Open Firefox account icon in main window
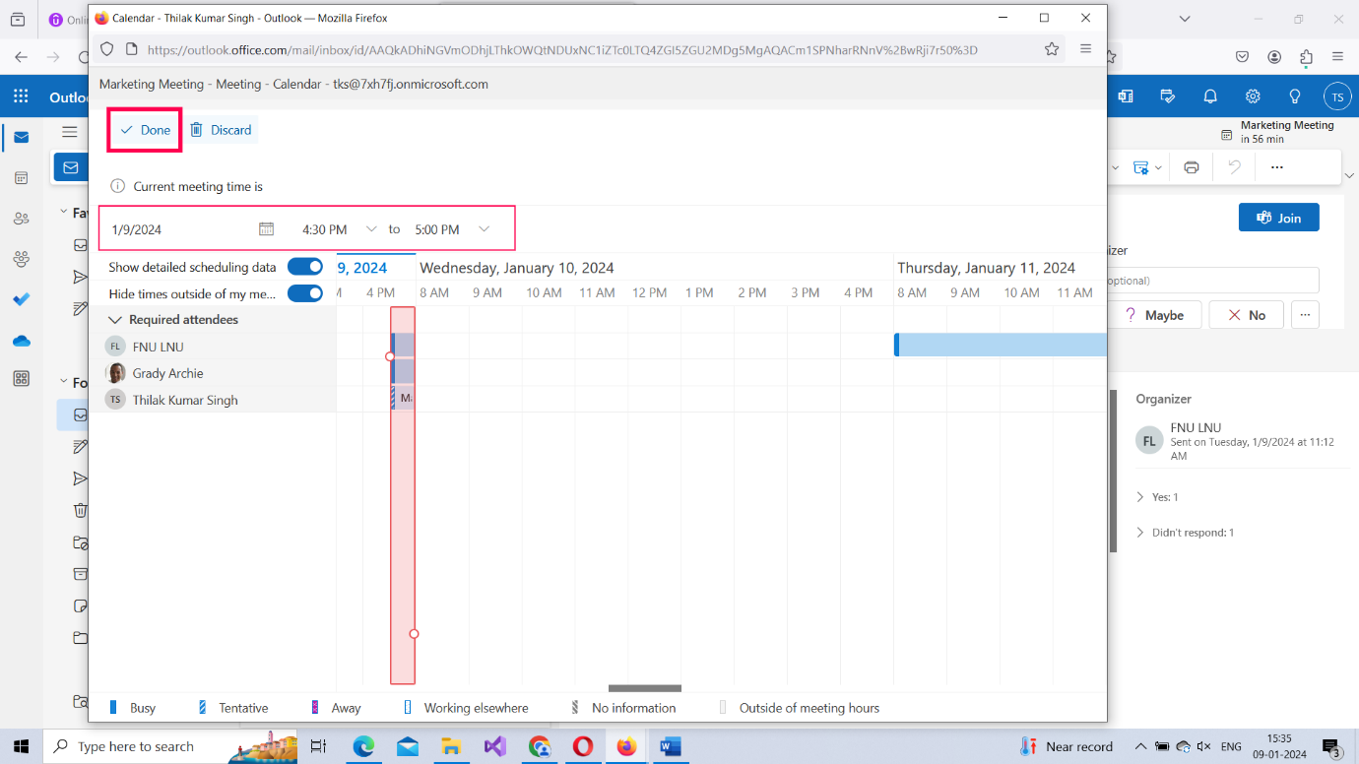 [1274, 56]
